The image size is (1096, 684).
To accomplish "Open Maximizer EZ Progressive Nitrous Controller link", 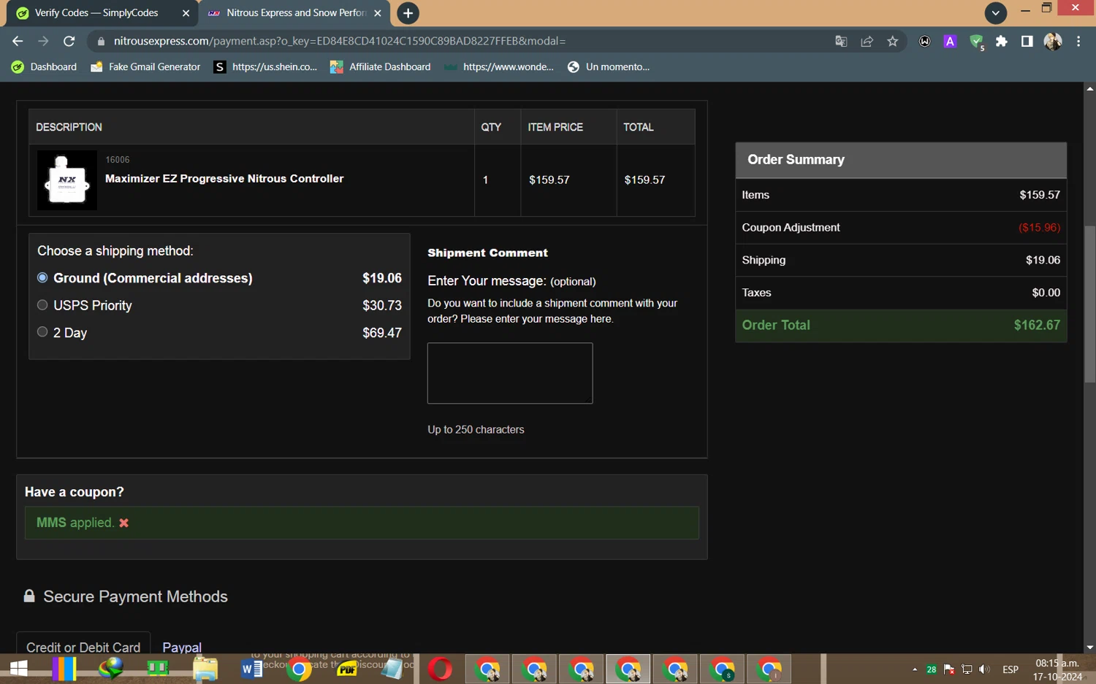I will (x=224, y=179).
